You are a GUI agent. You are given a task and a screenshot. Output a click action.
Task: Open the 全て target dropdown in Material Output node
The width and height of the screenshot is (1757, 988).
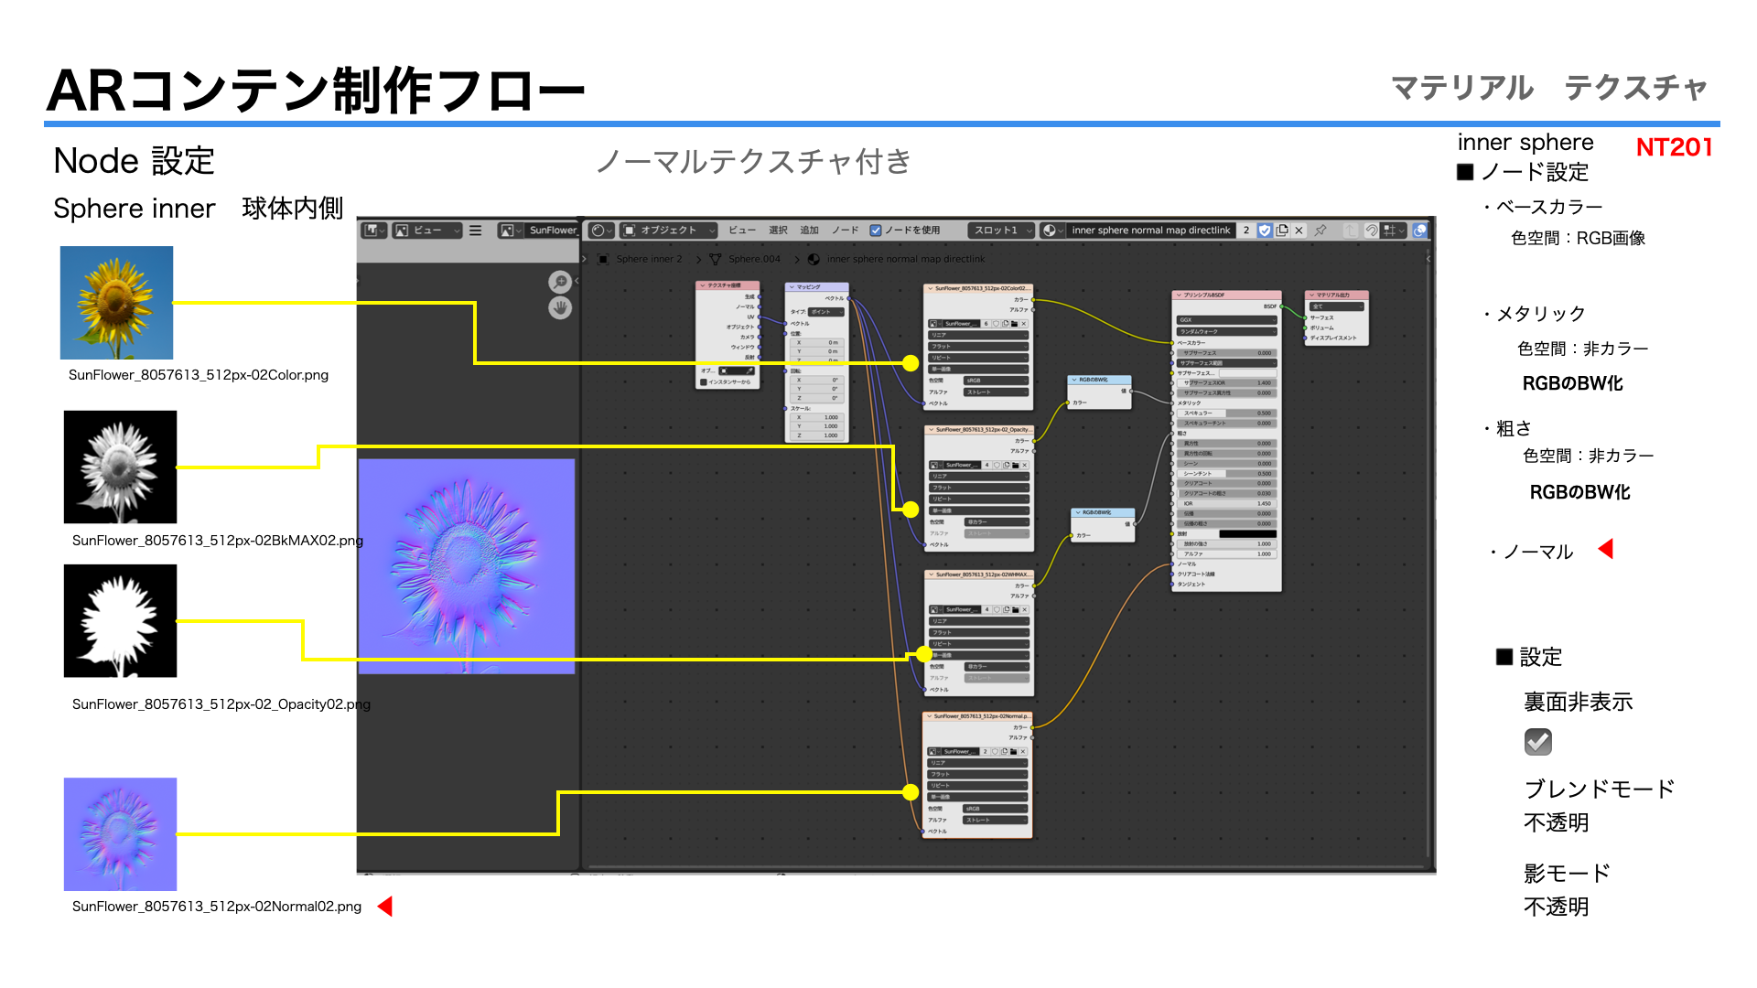click(1337, 307)
